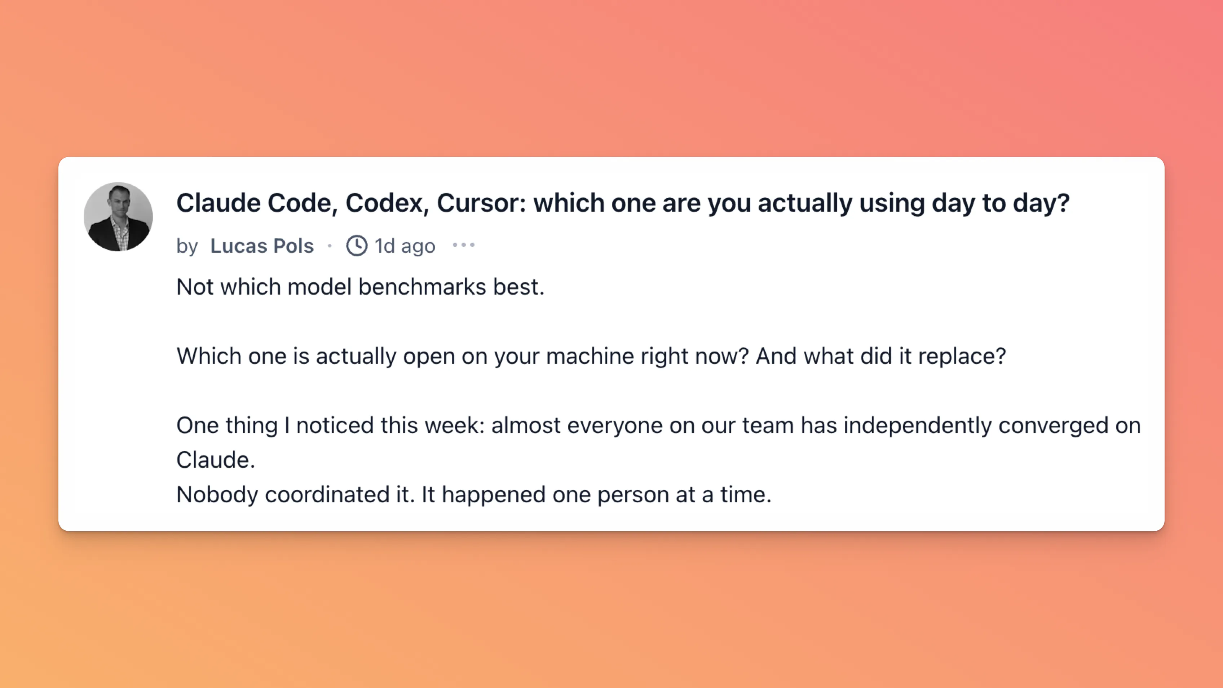Open the Lucas Pols author profile link
1223x688 pixels.
[x=262, y=246]
